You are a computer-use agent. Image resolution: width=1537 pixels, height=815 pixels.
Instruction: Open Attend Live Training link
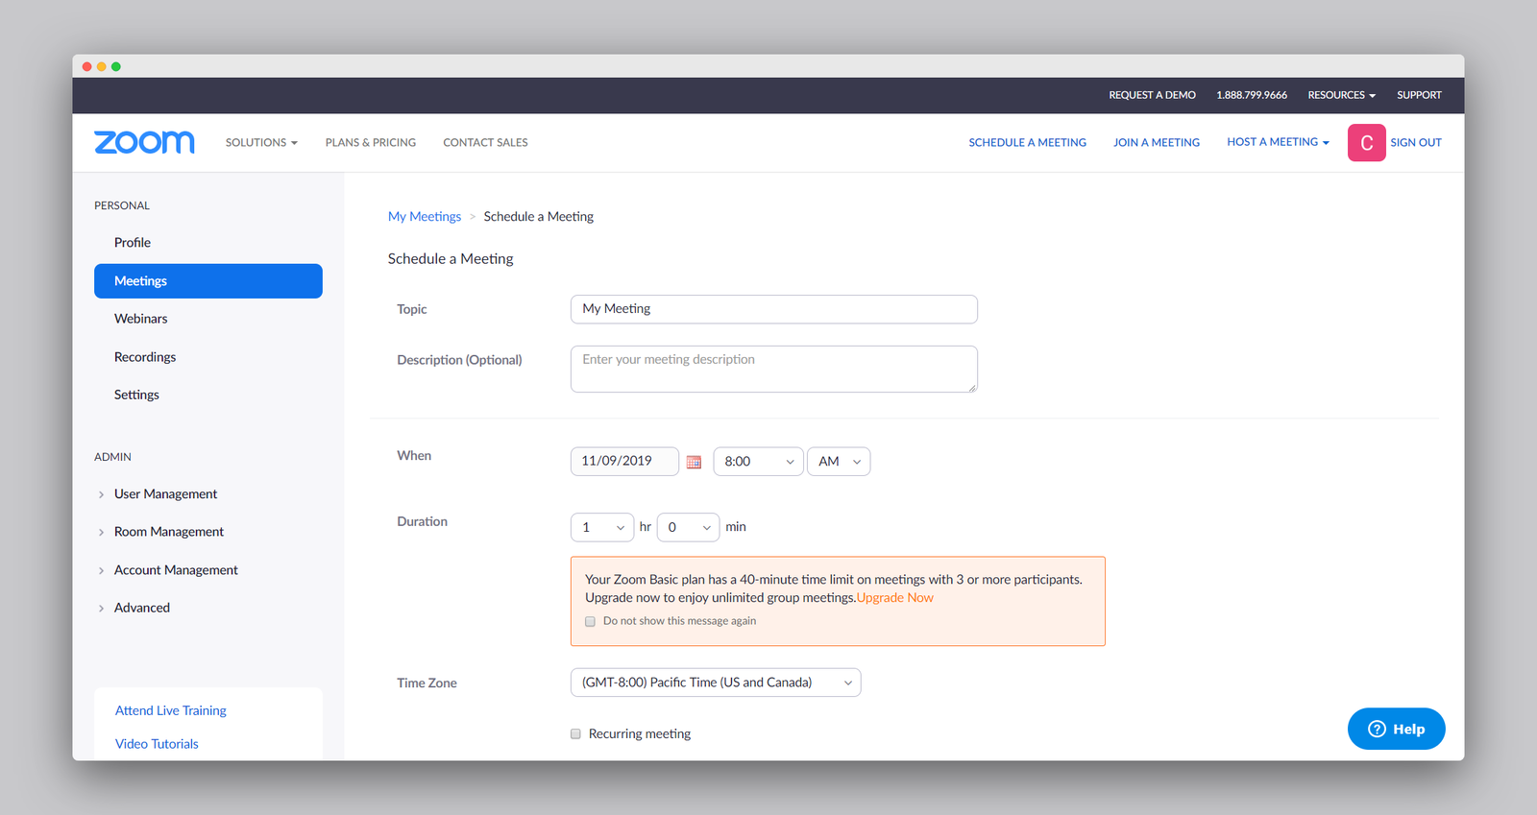pyautogui.click(x=171, y=710)
